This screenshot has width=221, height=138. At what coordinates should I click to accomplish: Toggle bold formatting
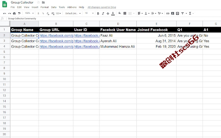(98, 13)
